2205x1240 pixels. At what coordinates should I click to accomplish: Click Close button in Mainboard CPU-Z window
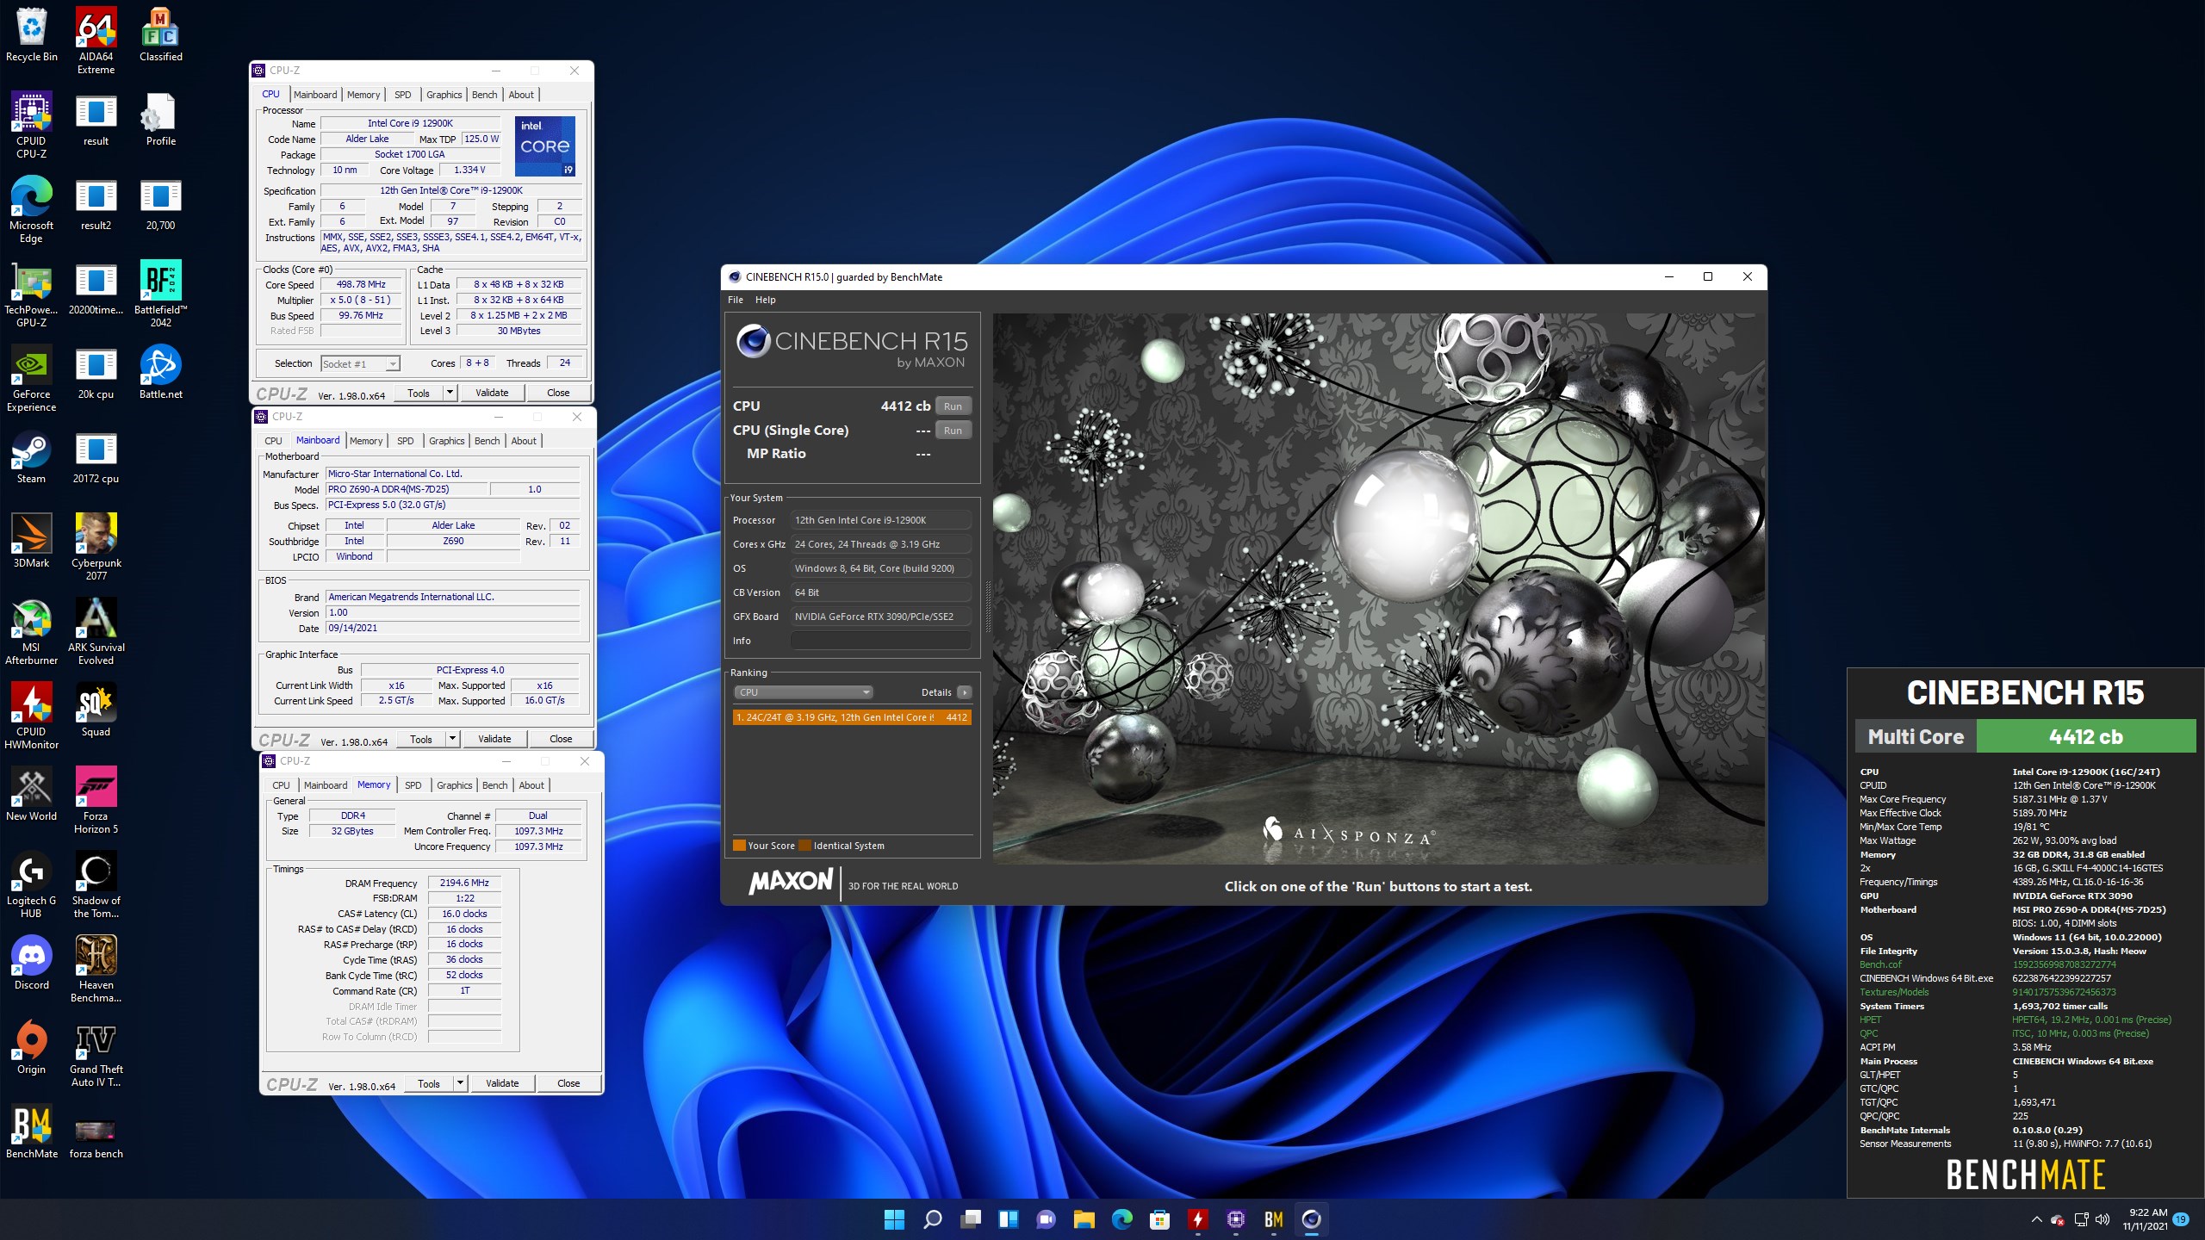(561, 739)
